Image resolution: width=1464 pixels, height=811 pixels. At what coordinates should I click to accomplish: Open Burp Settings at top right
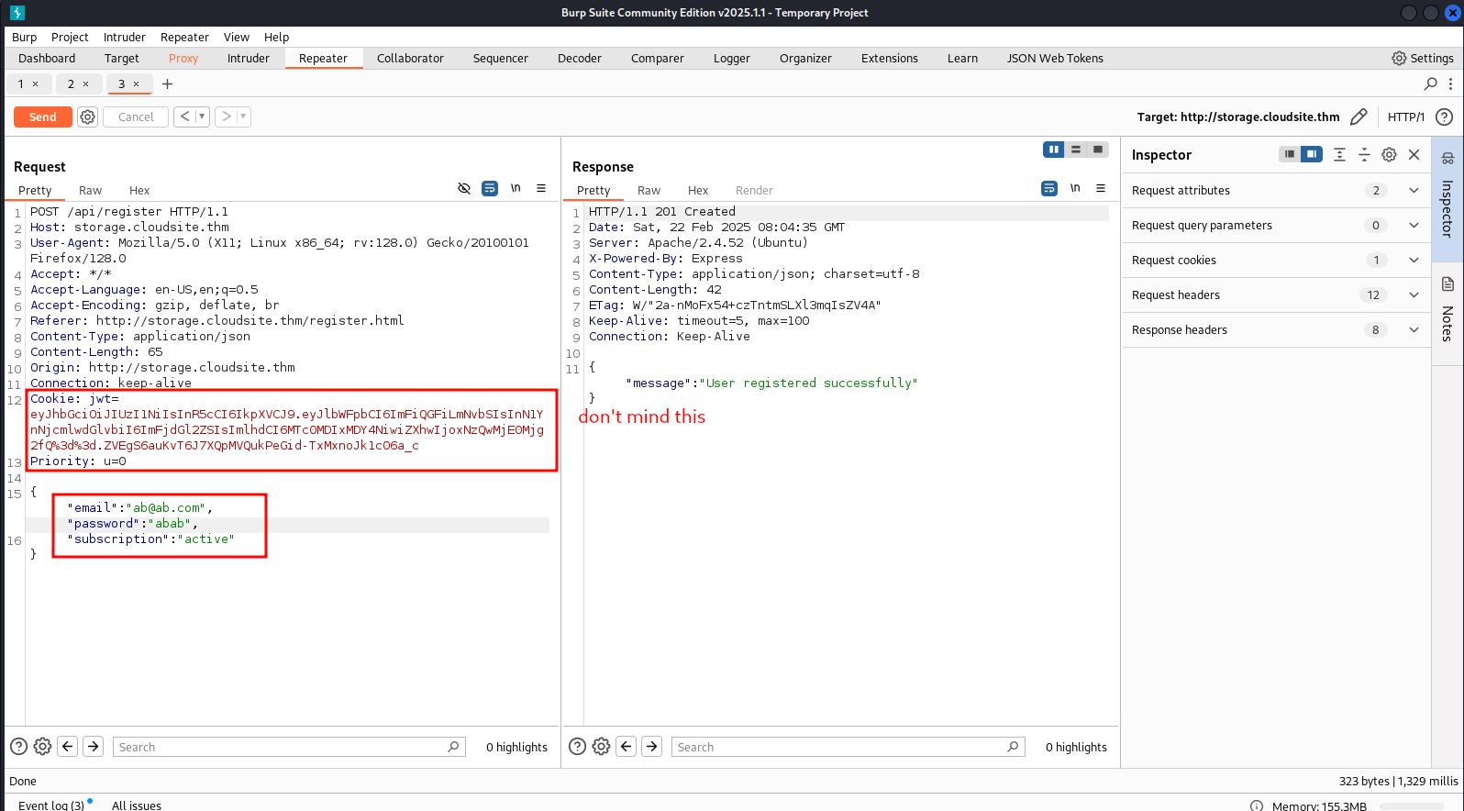coord(1422,58)
